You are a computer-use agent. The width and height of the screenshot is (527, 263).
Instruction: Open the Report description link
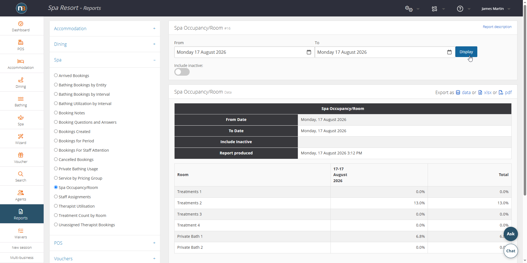point(497,27)
